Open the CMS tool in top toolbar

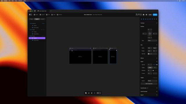53,15
